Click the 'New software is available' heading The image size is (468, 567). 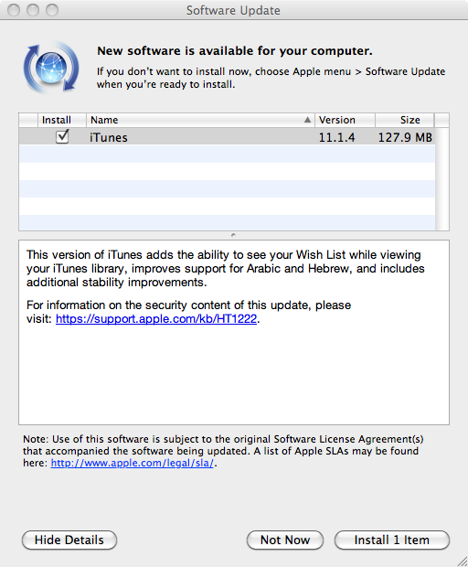tap(235, 51)
